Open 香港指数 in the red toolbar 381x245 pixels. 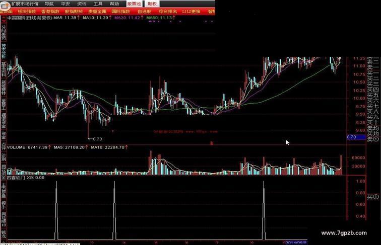tap(50, 12)
